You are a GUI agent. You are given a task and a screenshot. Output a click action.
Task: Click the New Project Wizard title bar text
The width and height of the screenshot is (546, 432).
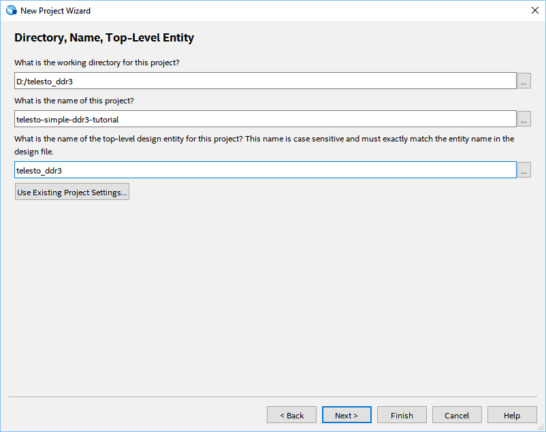point(55,11)
